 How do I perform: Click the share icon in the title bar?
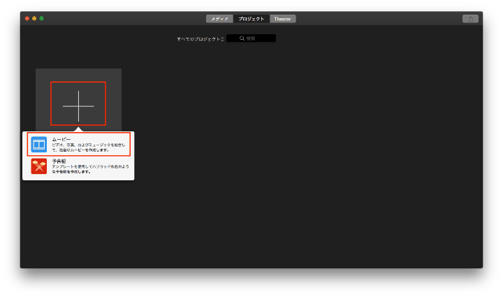coord(470,19)
